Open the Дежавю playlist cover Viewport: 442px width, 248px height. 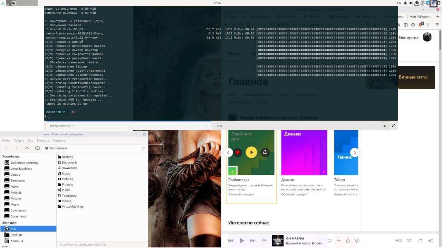coord(304,153)
